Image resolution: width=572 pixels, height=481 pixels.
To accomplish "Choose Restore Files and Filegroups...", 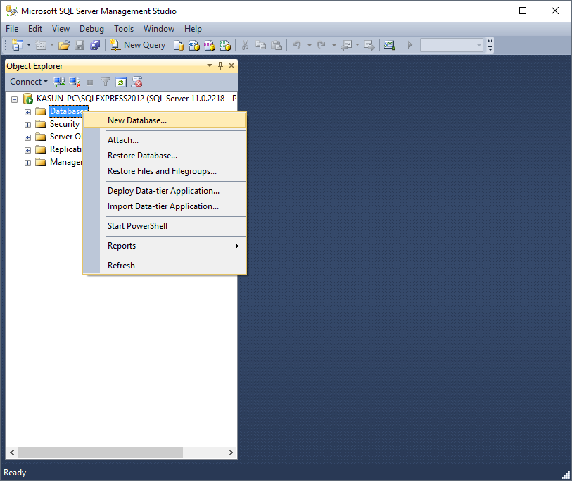I will pos(165,171).
